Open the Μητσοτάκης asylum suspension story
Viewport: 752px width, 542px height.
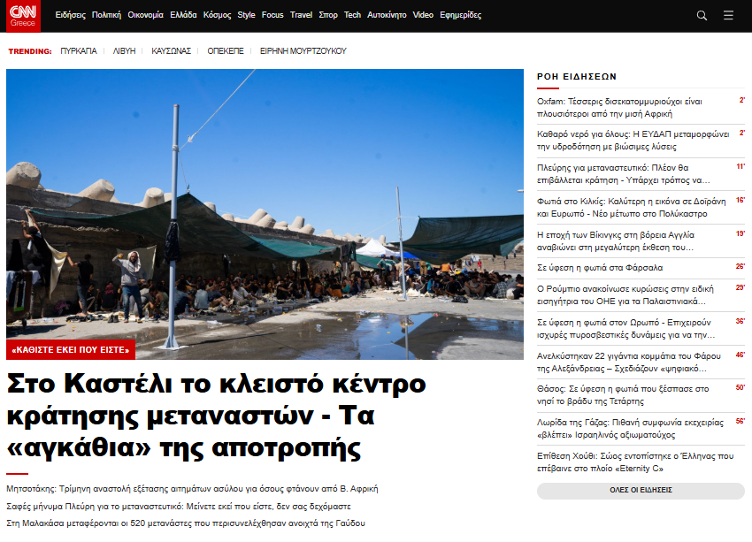[x=192, y=489]
